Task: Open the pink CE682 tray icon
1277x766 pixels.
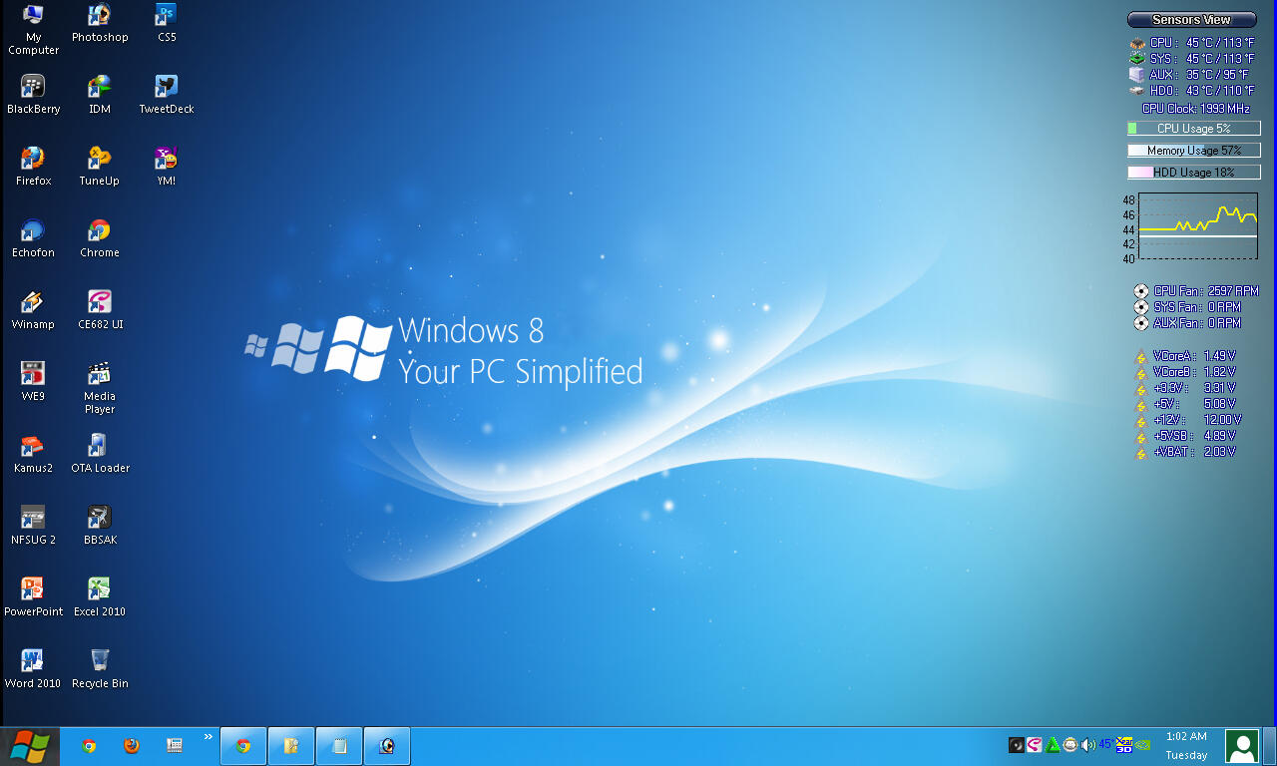Action: click(1035, 745)
